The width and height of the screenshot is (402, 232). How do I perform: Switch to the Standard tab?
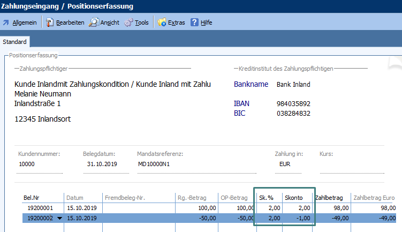coord(15,42)
